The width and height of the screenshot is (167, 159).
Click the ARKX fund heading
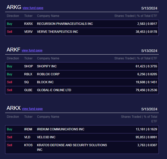click(x=14, y=108)
